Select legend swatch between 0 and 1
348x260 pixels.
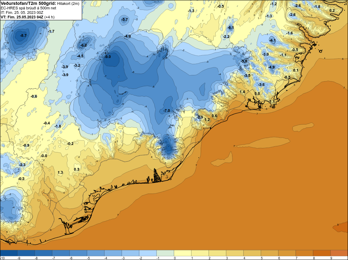(183, 253)
